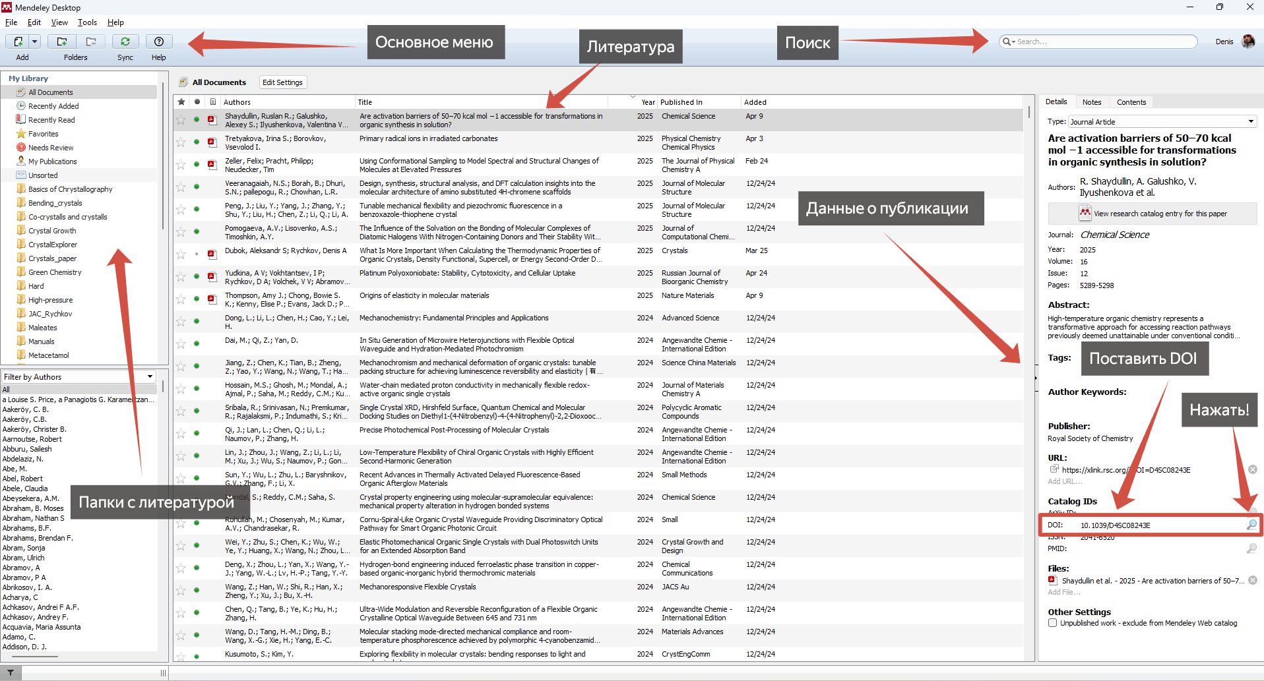Open the xlink.rsc.org URL link
Image resolution: width=1264 pixels, height=681 pixels.
click(1126, 470)
